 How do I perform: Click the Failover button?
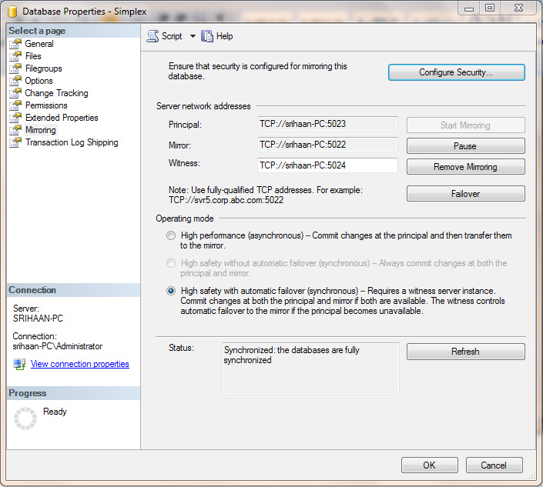[x=466, y=194]
